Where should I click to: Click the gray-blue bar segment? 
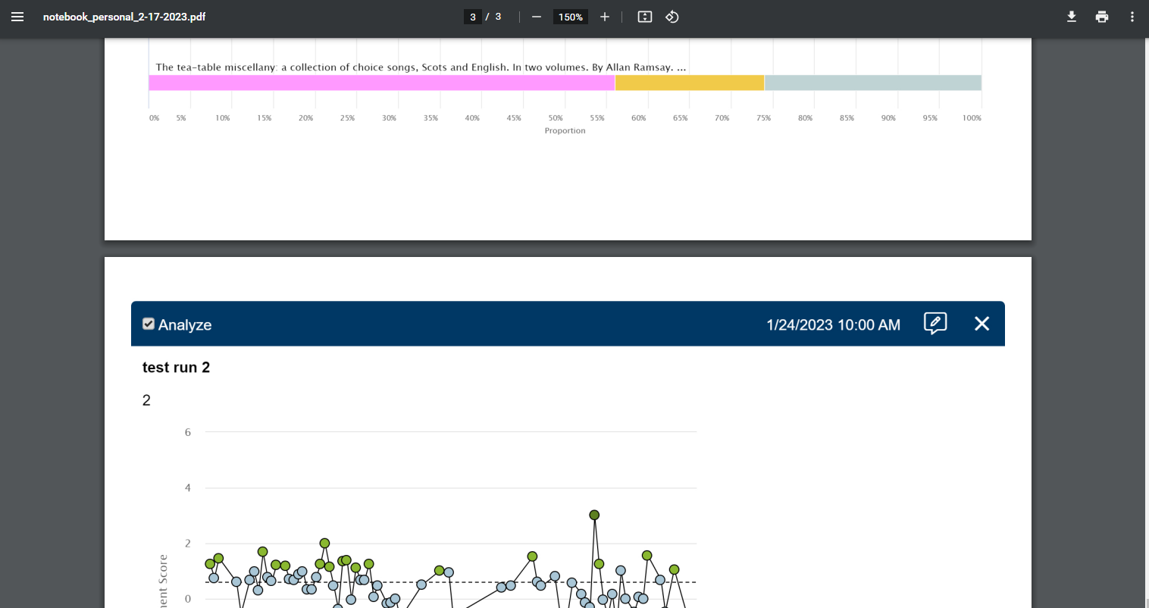[x=873, y=83]
